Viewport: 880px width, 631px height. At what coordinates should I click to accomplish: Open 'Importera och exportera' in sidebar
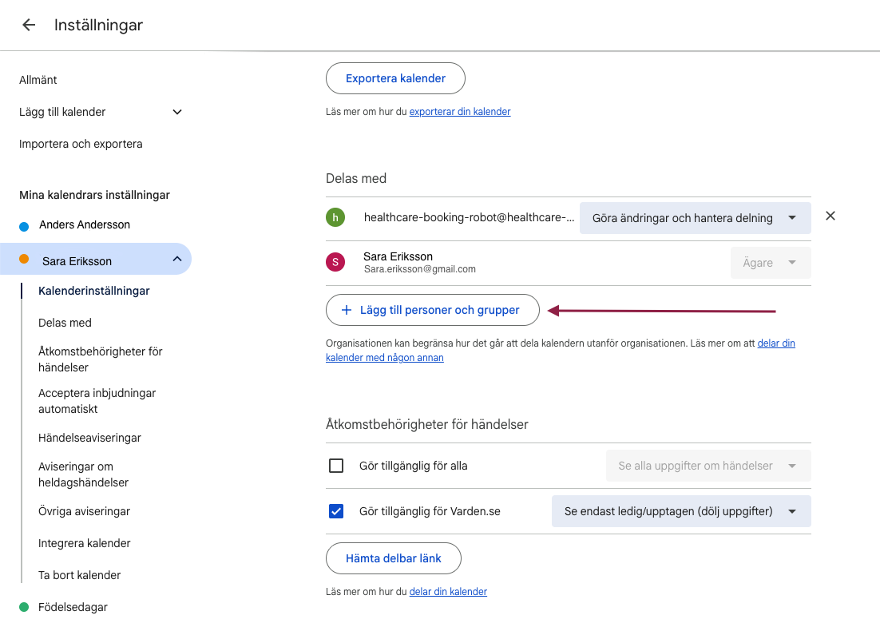(81, 144)
